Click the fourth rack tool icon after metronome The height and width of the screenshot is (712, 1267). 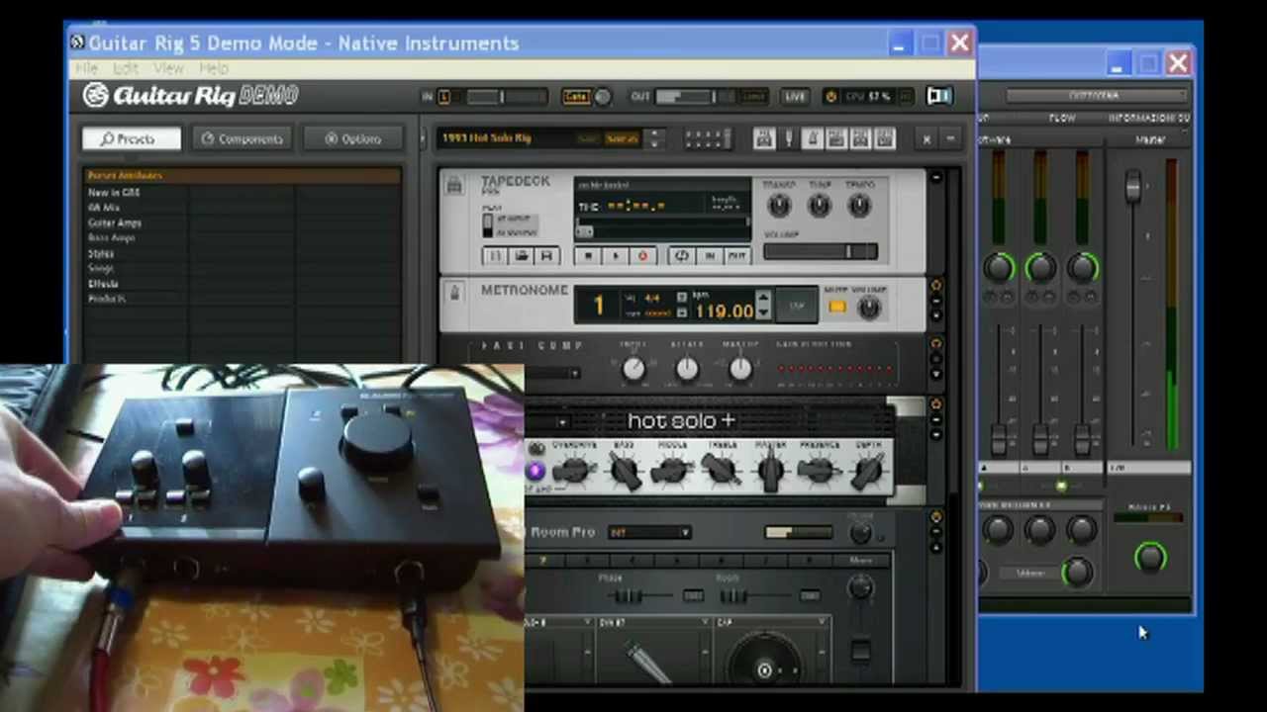tap(836, 139)
